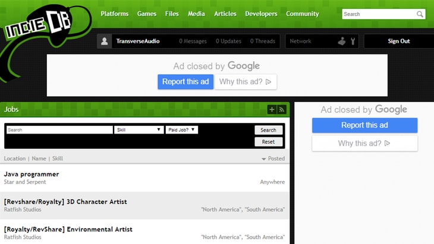
Task: Open 0 Updates
Action: (229, 41)
